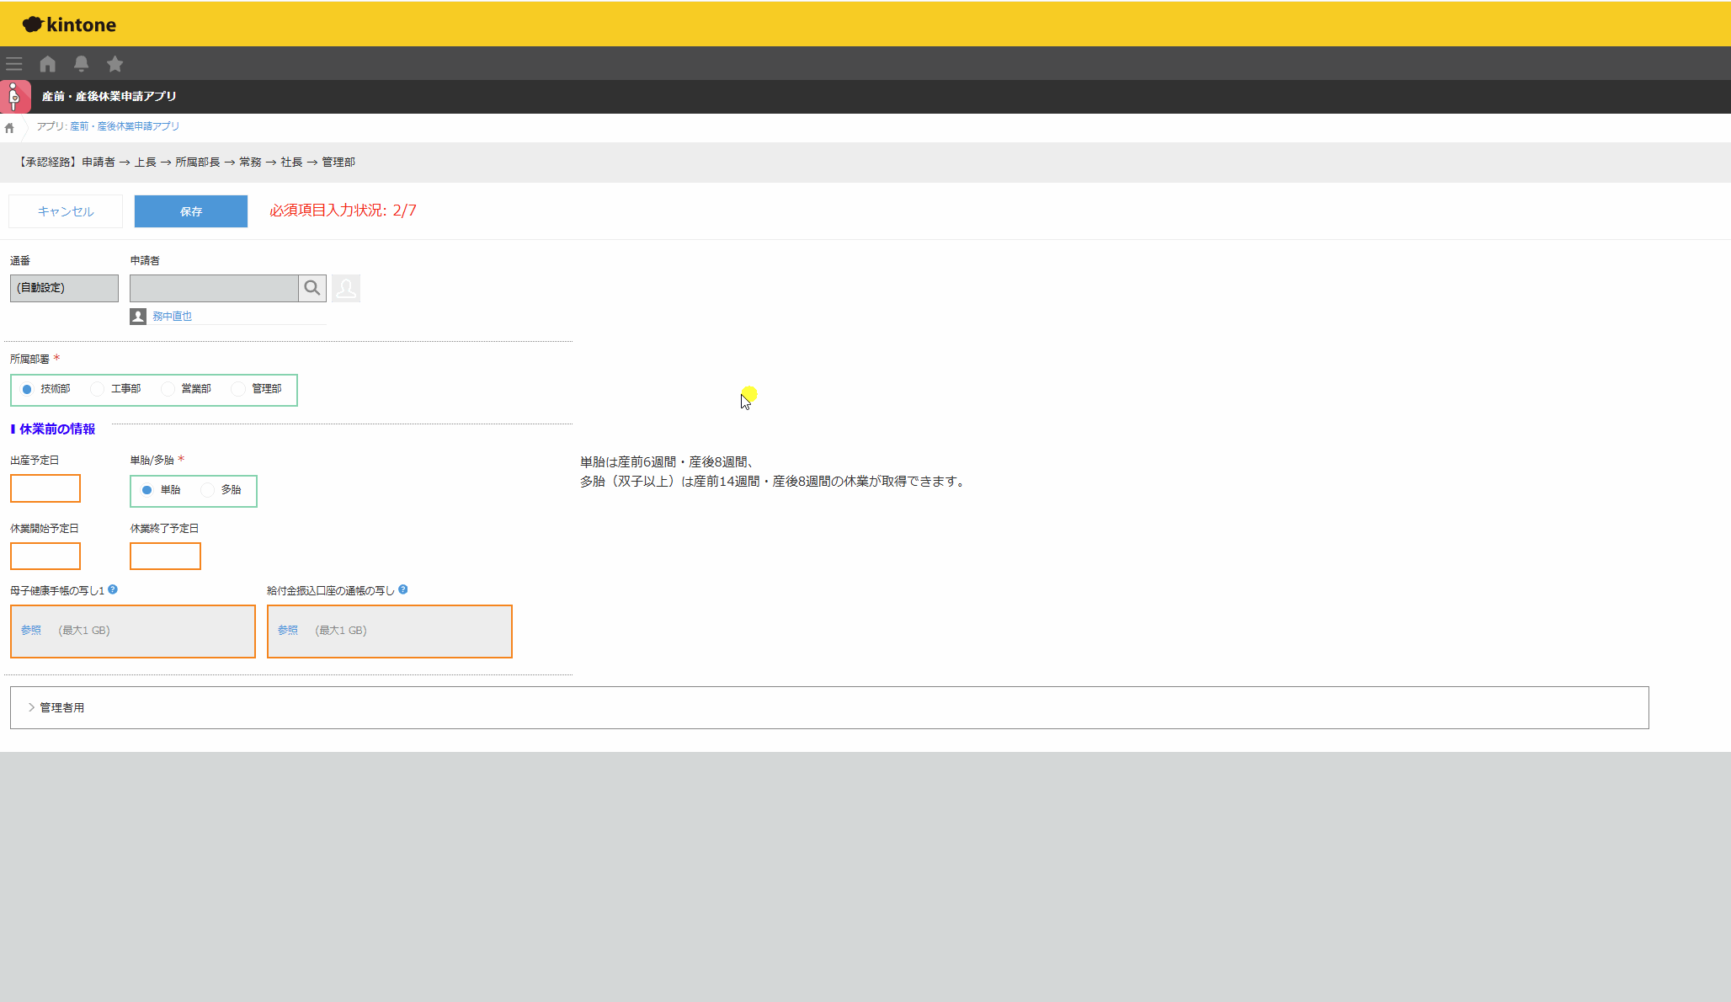
Task: Click the 保存 button
Action: (191, 211)
